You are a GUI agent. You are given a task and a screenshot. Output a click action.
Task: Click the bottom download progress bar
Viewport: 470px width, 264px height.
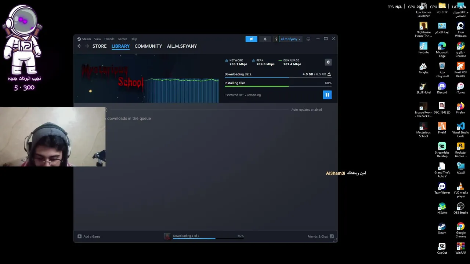point(208,239)
